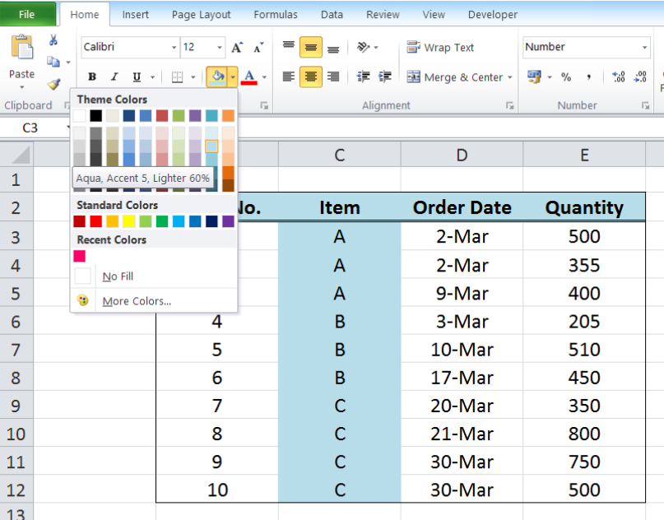This screenshot has height=520, width=664.
Task: Click the Cut scissors icon
Action: click(x=53, y=40)
